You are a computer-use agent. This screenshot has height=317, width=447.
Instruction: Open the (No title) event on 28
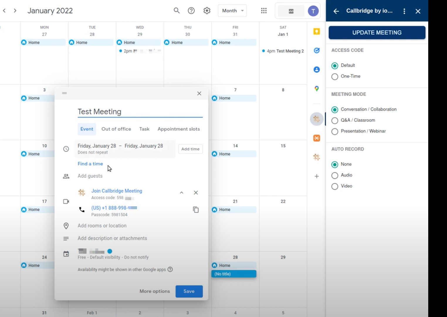pos(234,274)
